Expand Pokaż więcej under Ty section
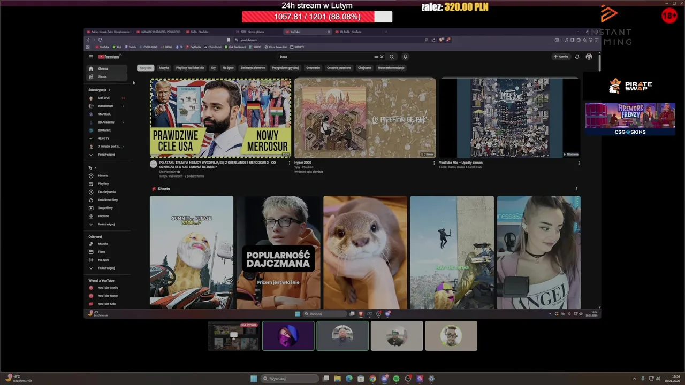Screen dimensions: 685x385 click(107, 224)
